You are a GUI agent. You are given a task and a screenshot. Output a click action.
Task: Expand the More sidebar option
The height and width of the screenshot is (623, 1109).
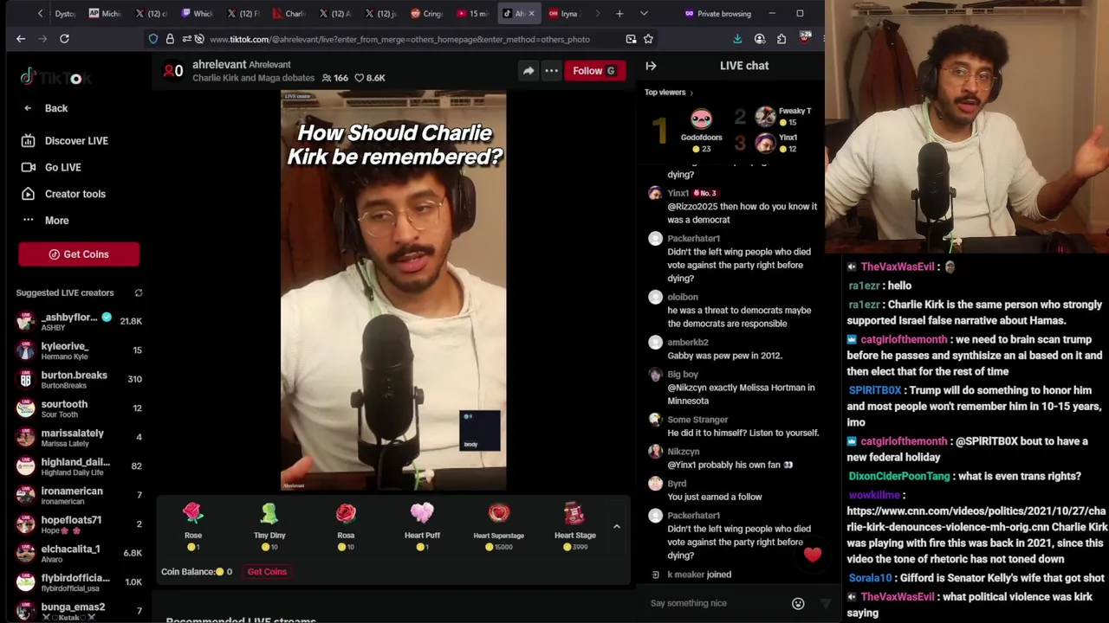[56, 221]
